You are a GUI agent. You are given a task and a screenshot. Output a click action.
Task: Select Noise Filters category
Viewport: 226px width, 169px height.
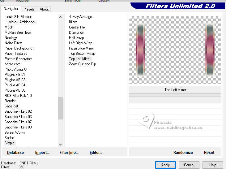tap(14, 43)
